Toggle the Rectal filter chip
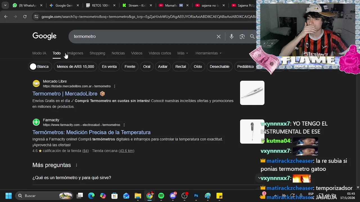Viewport: 360px width, 202px height. 181,66
